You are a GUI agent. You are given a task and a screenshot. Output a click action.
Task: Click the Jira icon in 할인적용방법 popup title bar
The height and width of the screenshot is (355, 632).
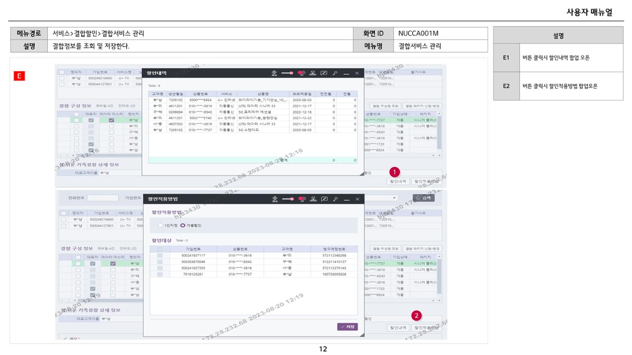[x=274, y=199]
